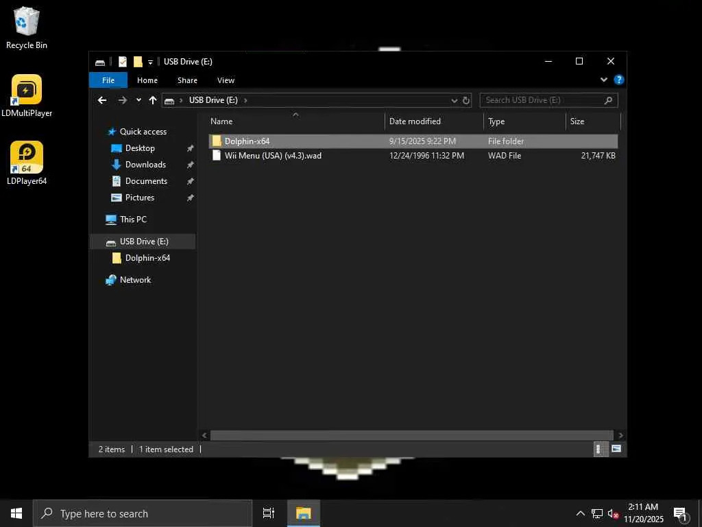Unpin Desktop using its pin icon
The height and width of the screenshot is (527, 702).
click(190, 148)
